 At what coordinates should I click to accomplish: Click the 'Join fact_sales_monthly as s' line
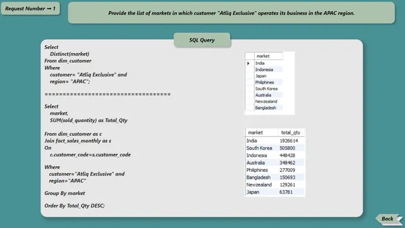click(77, 141)
